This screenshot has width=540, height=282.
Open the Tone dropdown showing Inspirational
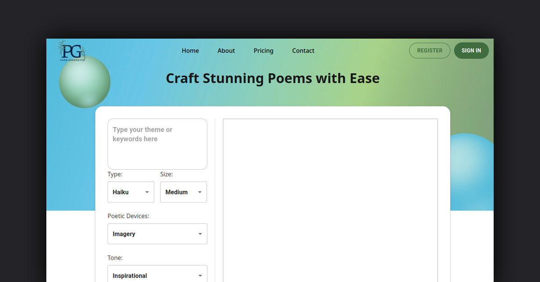[157, 275]
